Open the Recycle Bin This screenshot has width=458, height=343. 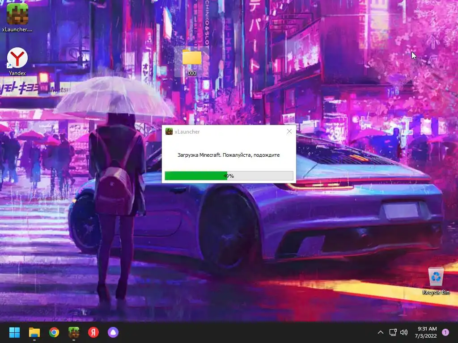[436, 280]
